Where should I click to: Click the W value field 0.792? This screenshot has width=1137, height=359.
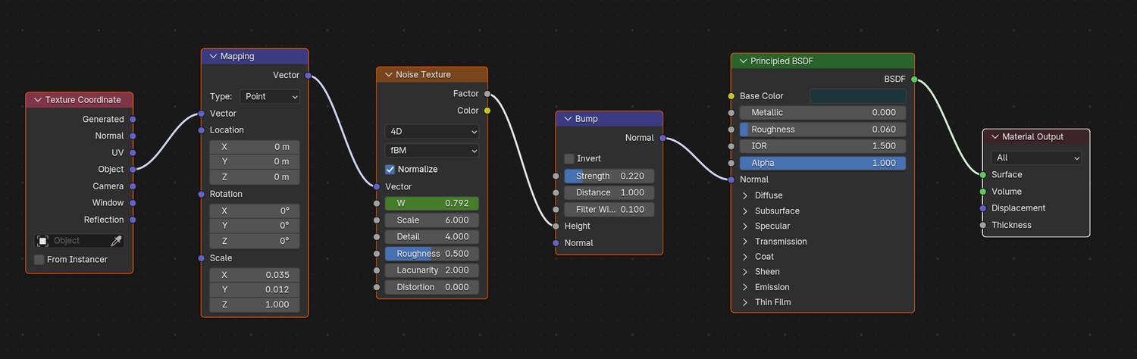pos(432,203)
